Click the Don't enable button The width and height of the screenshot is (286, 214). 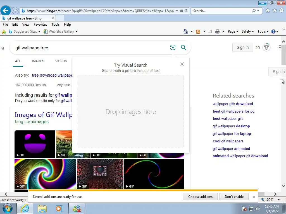(234, 197)
